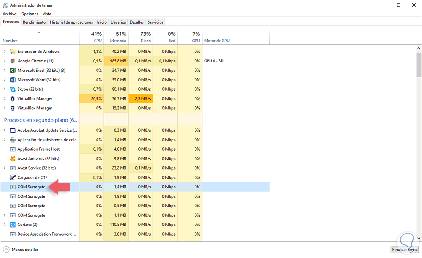Open the Opciones menu
The image size is (422, 258).
[x=30, y=14]
